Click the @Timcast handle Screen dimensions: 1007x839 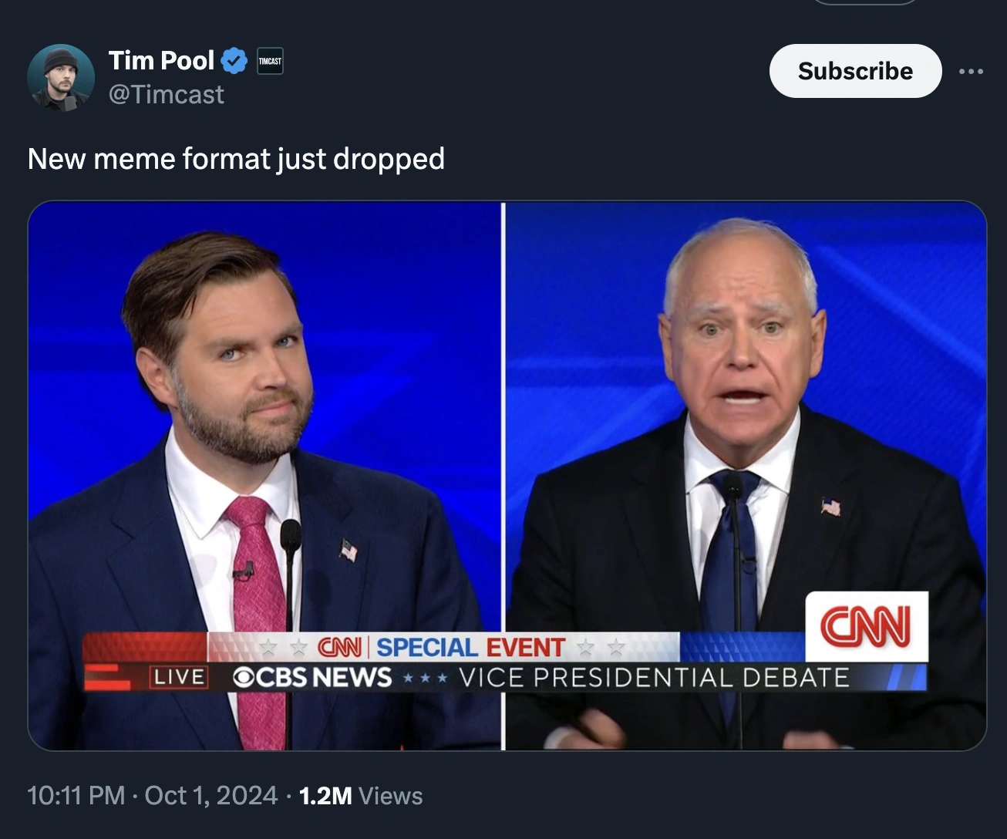167,94
